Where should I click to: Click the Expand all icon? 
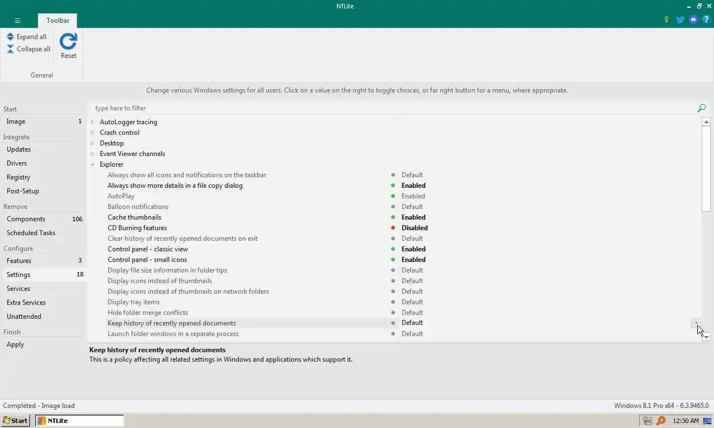(10, 37)
